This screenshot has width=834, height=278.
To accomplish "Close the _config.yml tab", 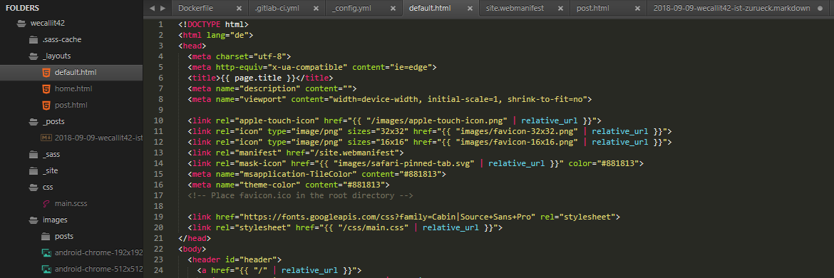I will coord(393,9).
